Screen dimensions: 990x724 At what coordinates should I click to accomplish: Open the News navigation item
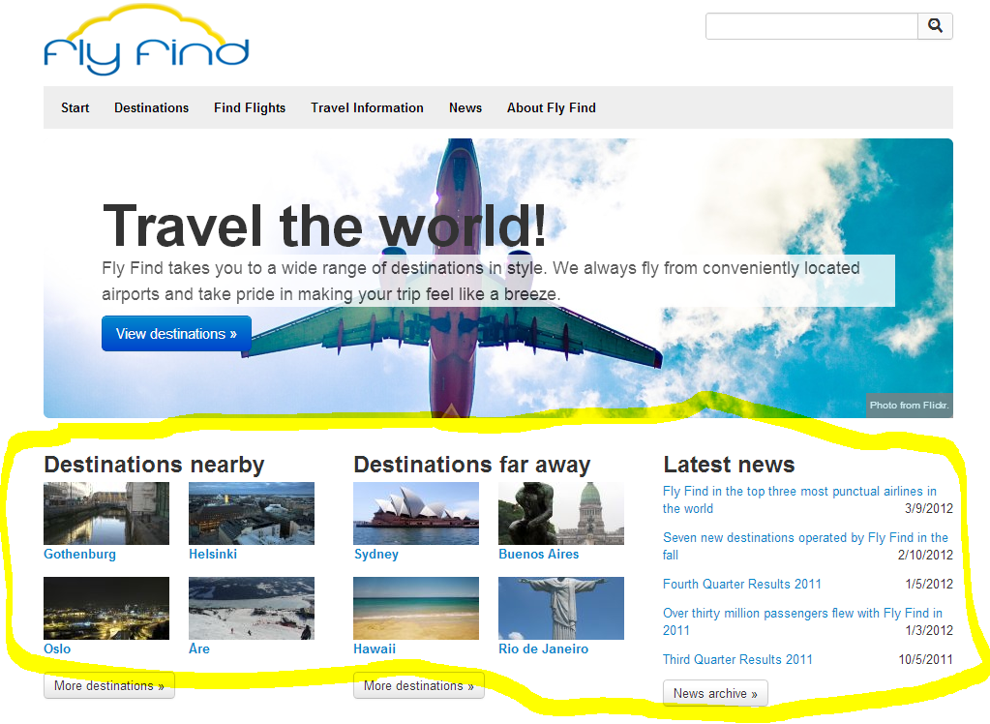point(465,107)
